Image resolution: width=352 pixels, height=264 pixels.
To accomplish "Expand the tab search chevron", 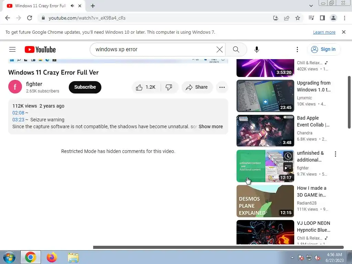I will pyautogui.click(x=311, y=6).
